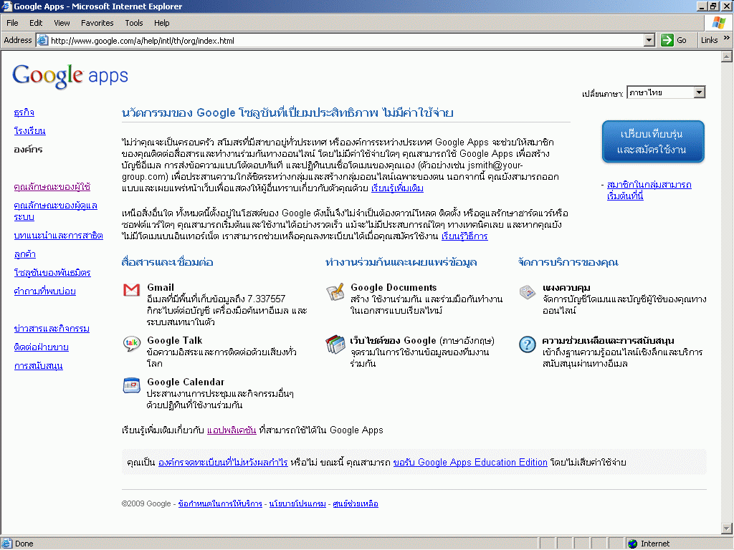Open the Tools menu
The image size is (734, 550).
[134, 23]
